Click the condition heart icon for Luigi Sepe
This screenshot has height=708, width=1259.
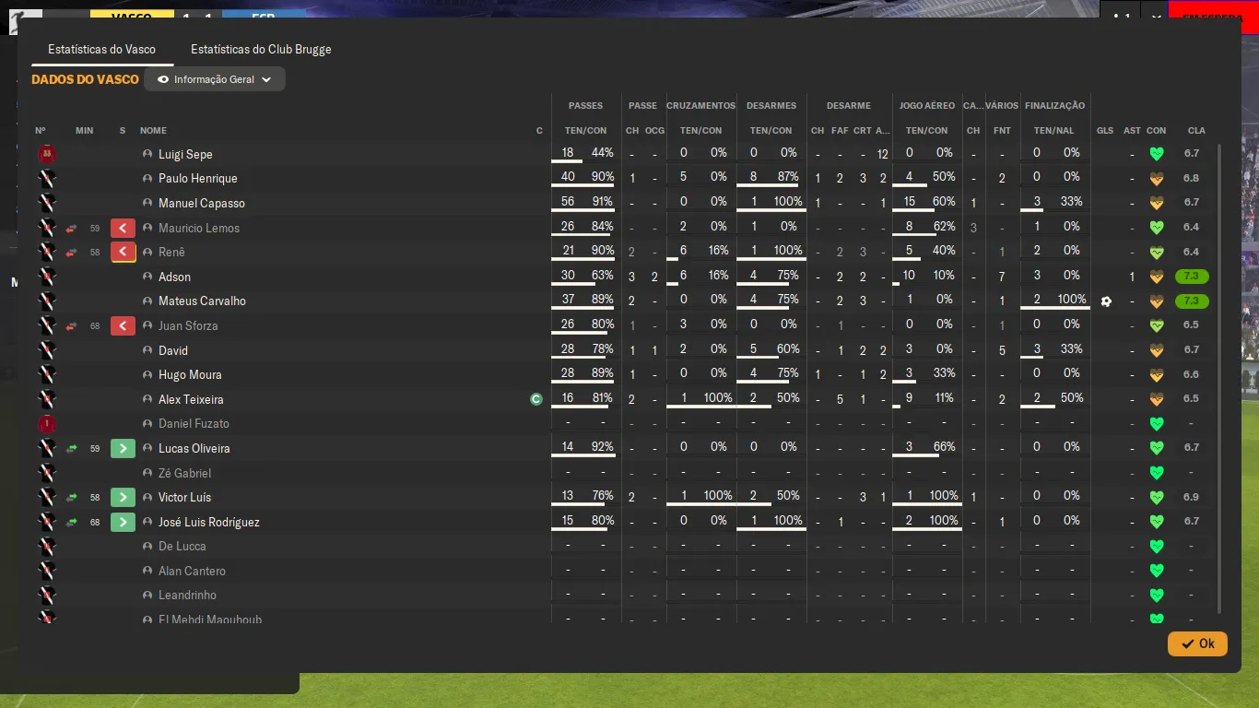1157,154
